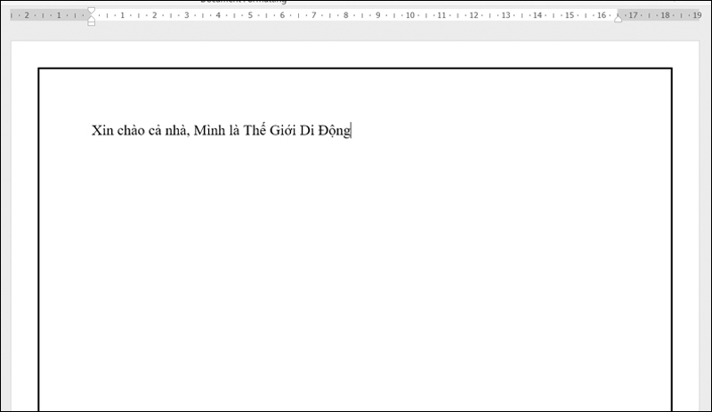Viewport: 712px width, 412px height.
Task: Click the Left Indent square on ruler
Action: 92,23
